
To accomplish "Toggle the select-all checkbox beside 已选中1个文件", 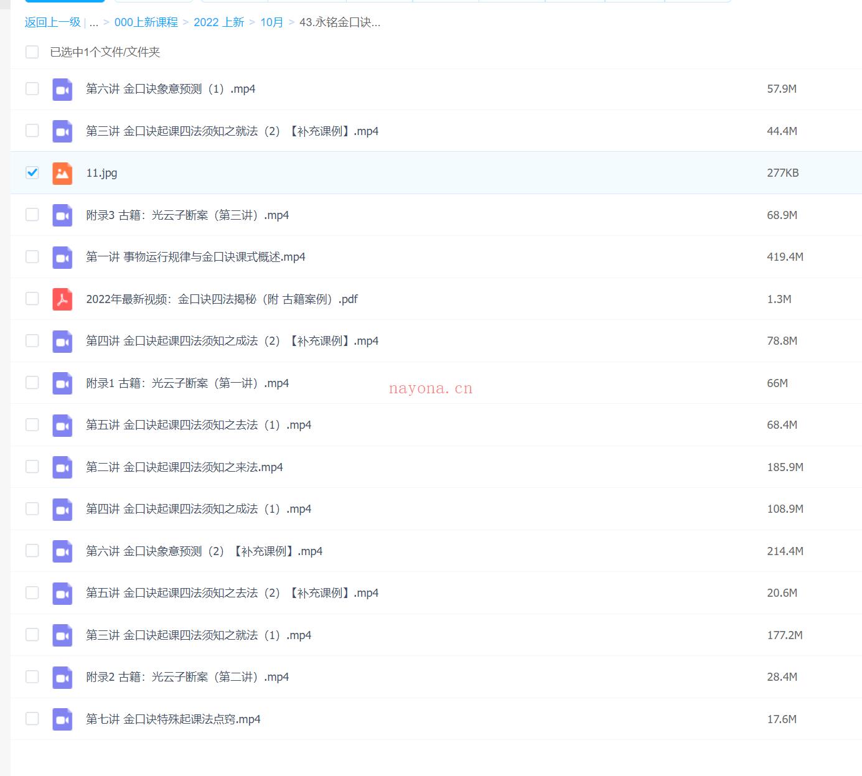I will tap(32, 52).
